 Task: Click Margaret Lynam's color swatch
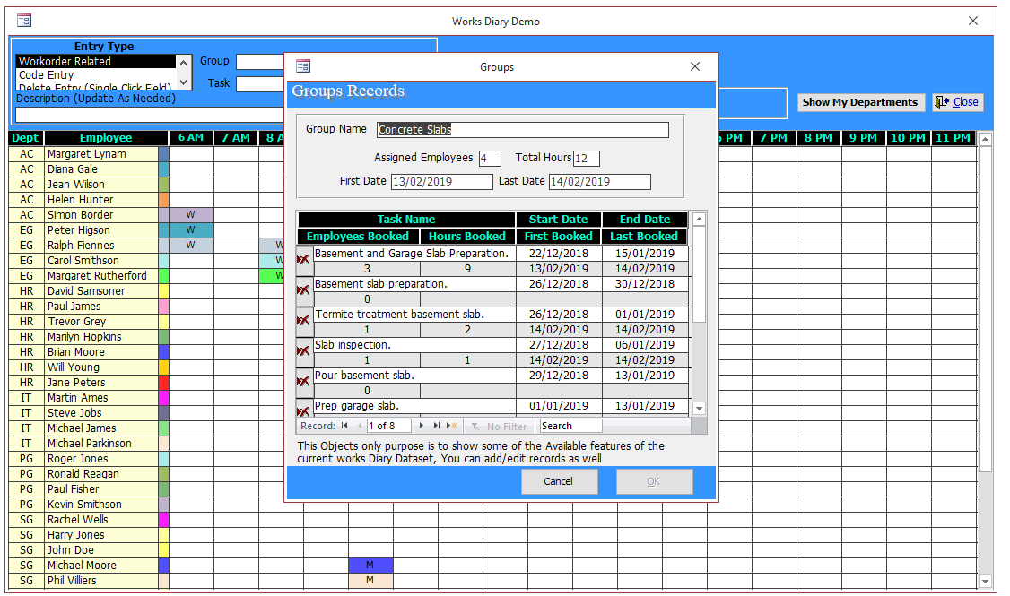pyautogui.click(x=163, y=154)
